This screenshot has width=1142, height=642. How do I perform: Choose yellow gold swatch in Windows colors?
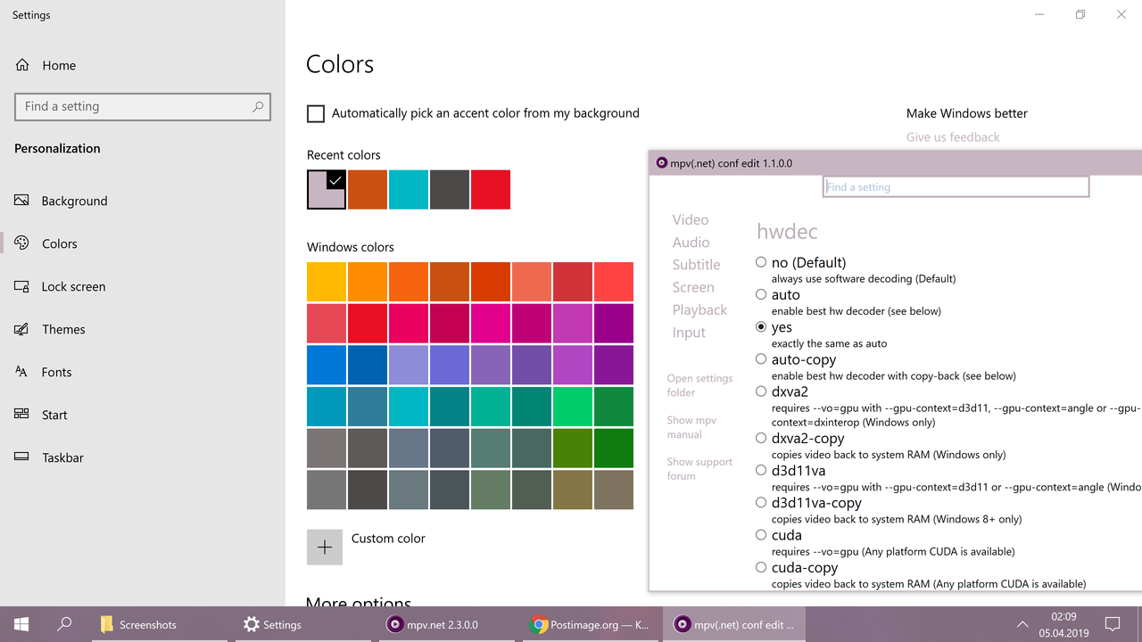click(327, 282)
